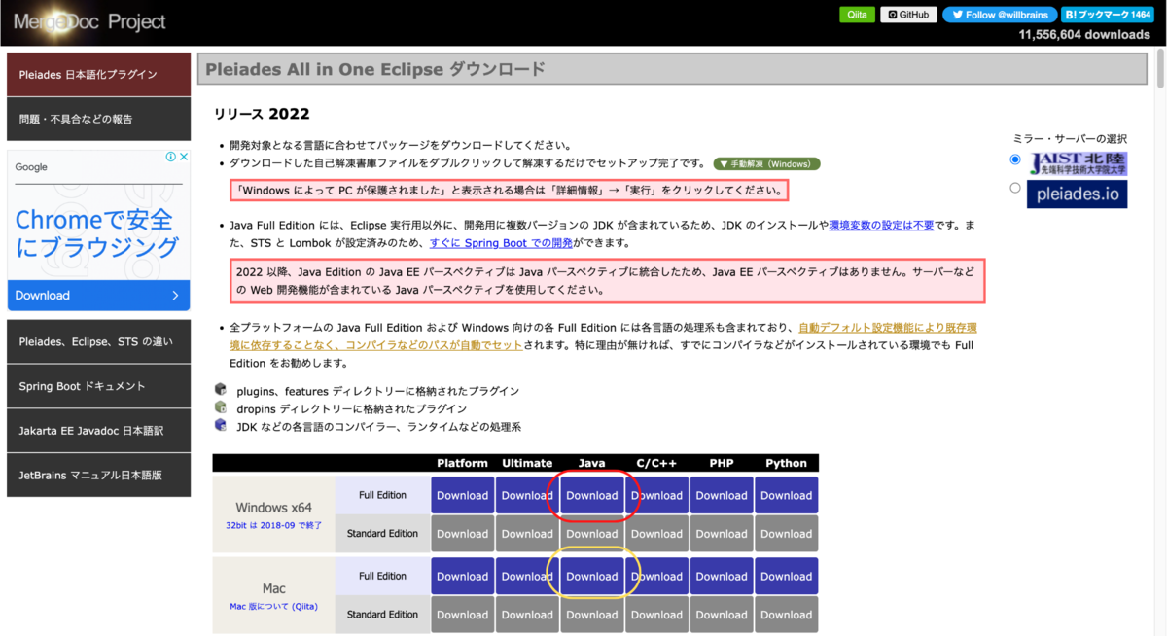This screenshot has width=1167, height=636.
Task: Open Jakarta EE Javadoc 日本語訳 sidebar item
Action: click(x=98, y=430)
